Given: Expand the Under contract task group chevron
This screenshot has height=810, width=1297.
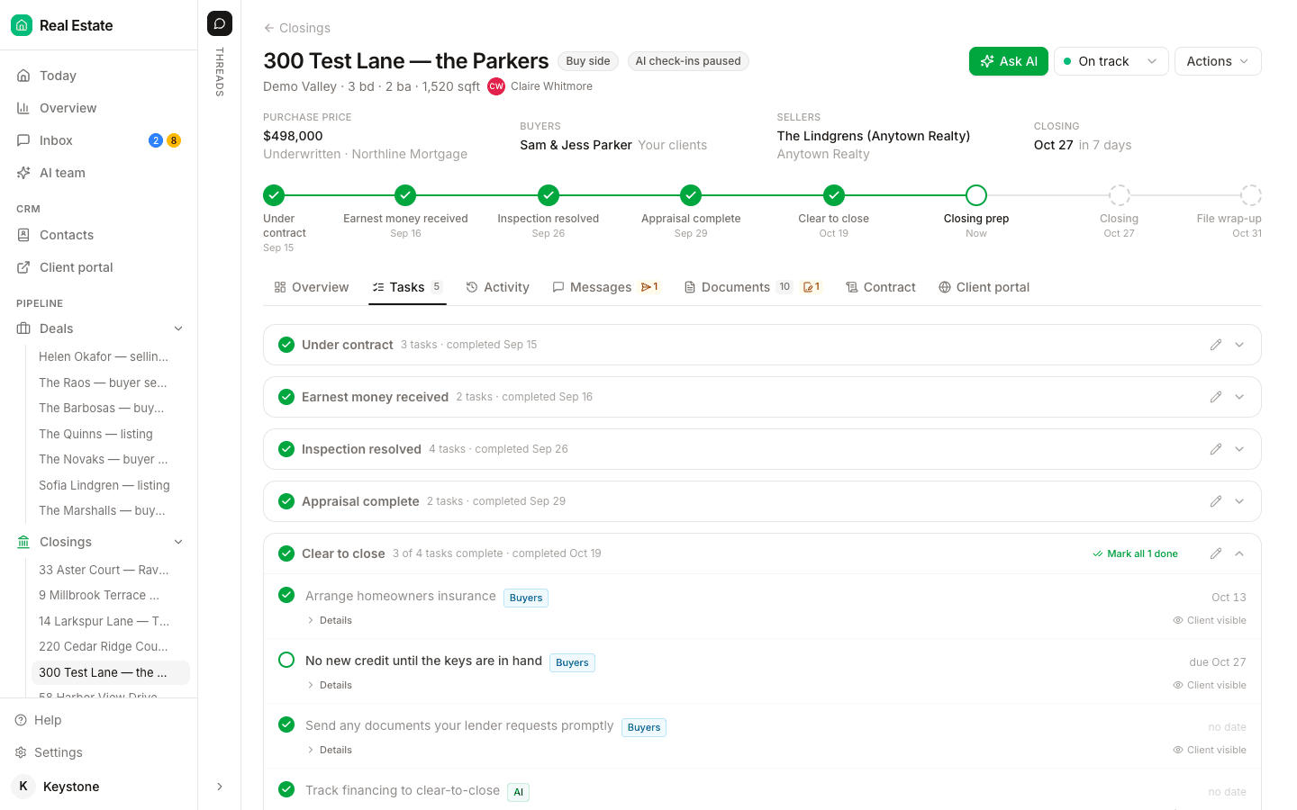Looking at the screenshot, I should pyautogui.click(x=1239, y=345).
